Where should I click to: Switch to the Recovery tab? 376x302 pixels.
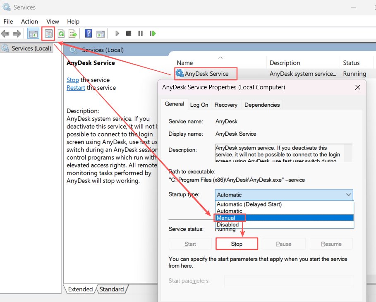click(x=226, y=105)
